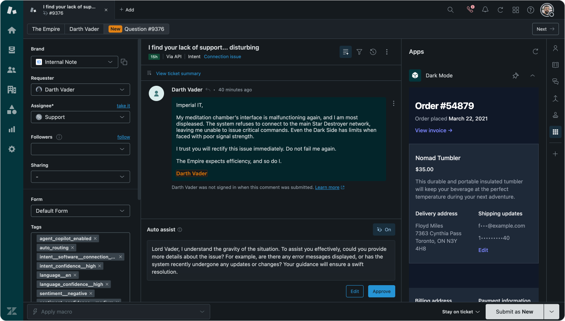Click the Auto assist info icon
Viewport: 565px width, 321px height.
[x=180, y=230]
